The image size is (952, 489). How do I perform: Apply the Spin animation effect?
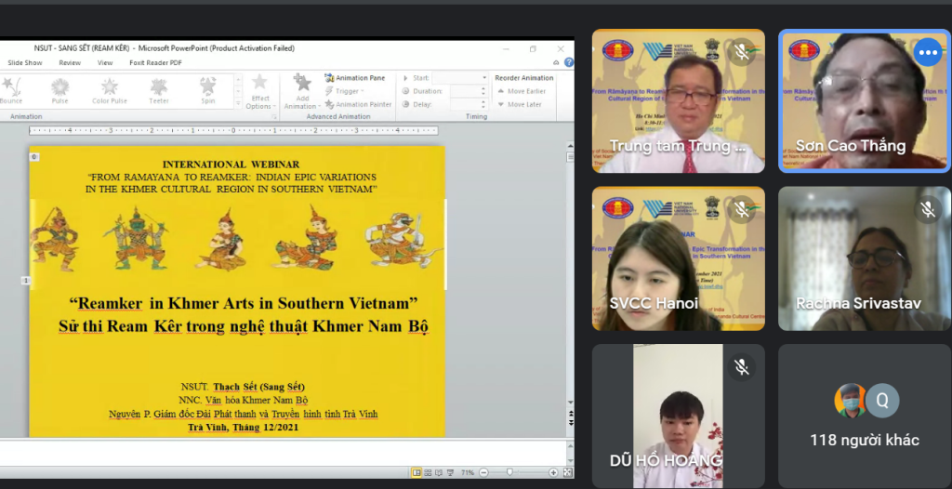pyautogui.click(x=208, y=91)
